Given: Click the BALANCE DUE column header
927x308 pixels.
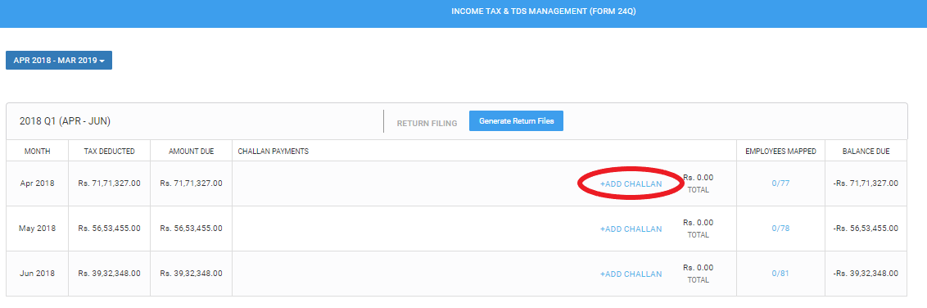Looking at the screenshot, I should click(866, 152).
